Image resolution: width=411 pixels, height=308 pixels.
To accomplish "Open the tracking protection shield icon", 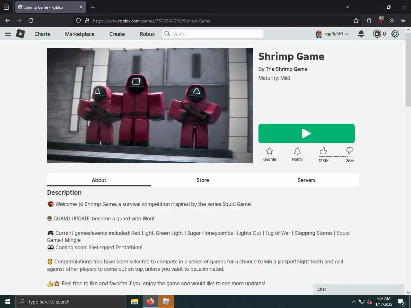I will pos(78,21).
